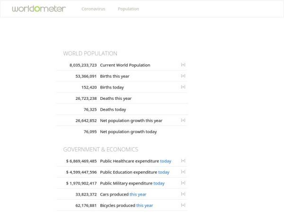
Task: Select the Net population growth this year label
Action: tap(131, 121)
